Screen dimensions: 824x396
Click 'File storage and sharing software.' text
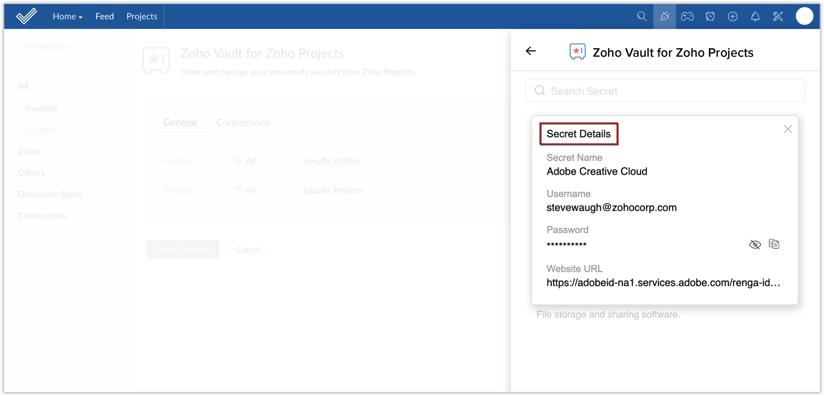[608, 314]
